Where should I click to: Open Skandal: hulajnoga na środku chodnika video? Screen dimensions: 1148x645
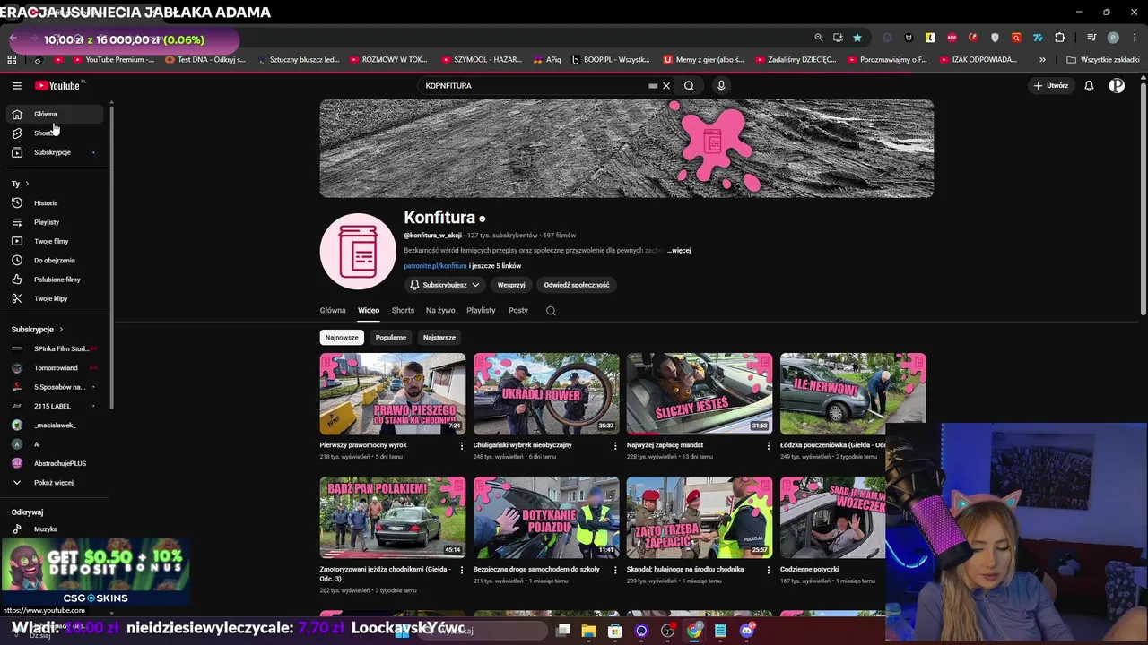pyautogui.click(x=700, y=518)
